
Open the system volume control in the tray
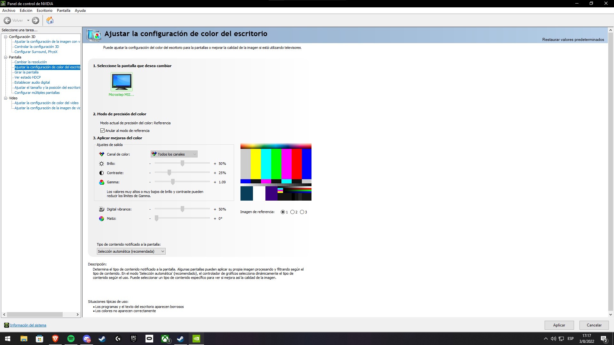pos(553,339)
